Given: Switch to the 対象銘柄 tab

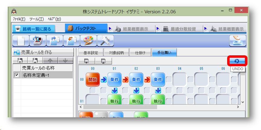Looking at the screenshot, I should [x=117, y=53].
